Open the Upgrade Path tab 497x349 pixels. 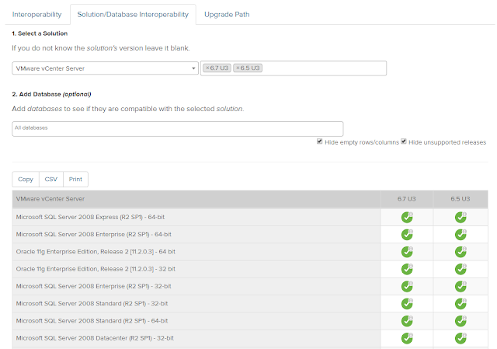[x=227, y=15]
